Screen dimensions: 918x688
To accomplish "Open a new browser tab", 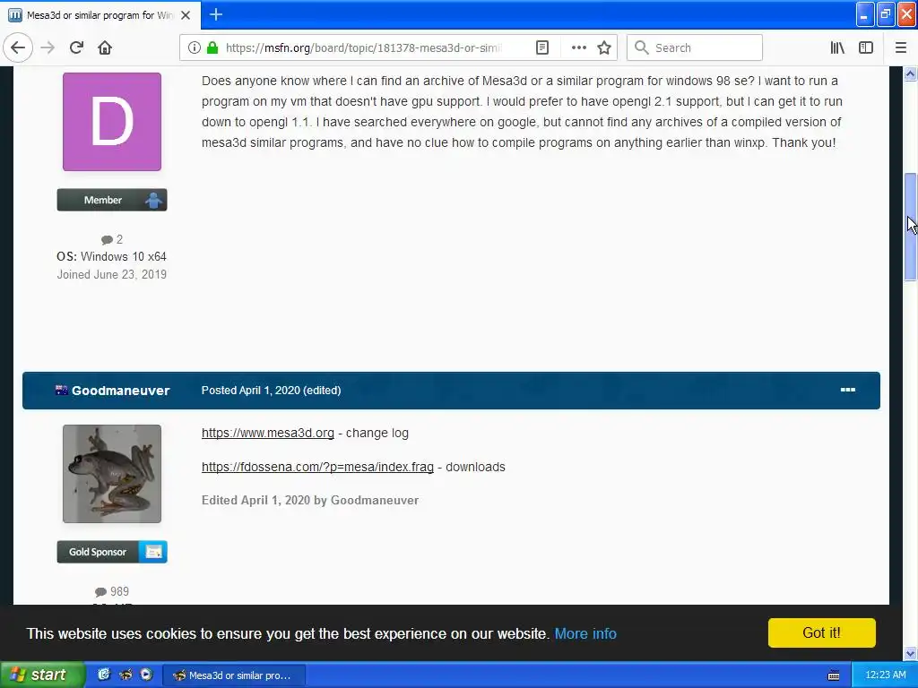I will (216, 14).
